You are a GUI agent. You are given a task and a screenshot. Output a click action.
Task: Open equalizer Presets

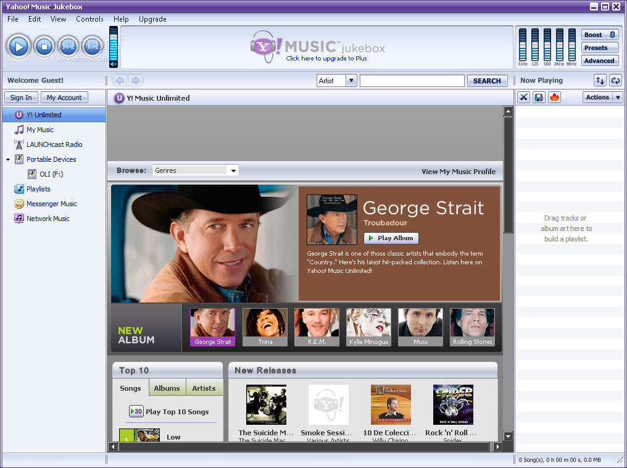click(600, 48)
